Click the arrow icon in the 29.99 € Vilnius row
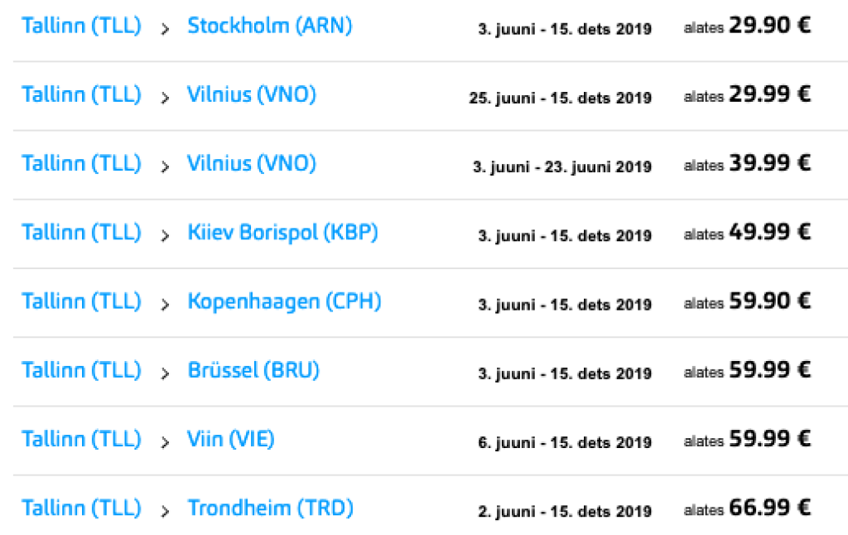The image size is (848, 535). pos(166,97)
